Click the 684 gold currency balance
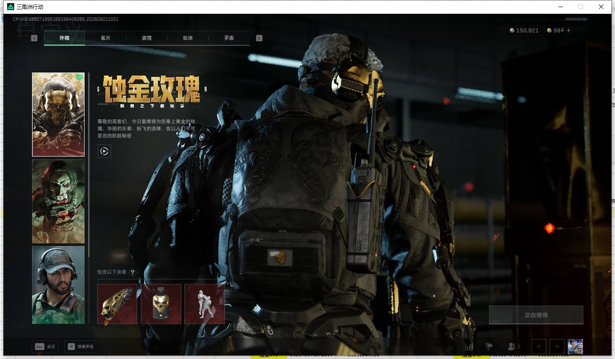The image size is (615, 359). pyautogui.click(x=555, y=31)
